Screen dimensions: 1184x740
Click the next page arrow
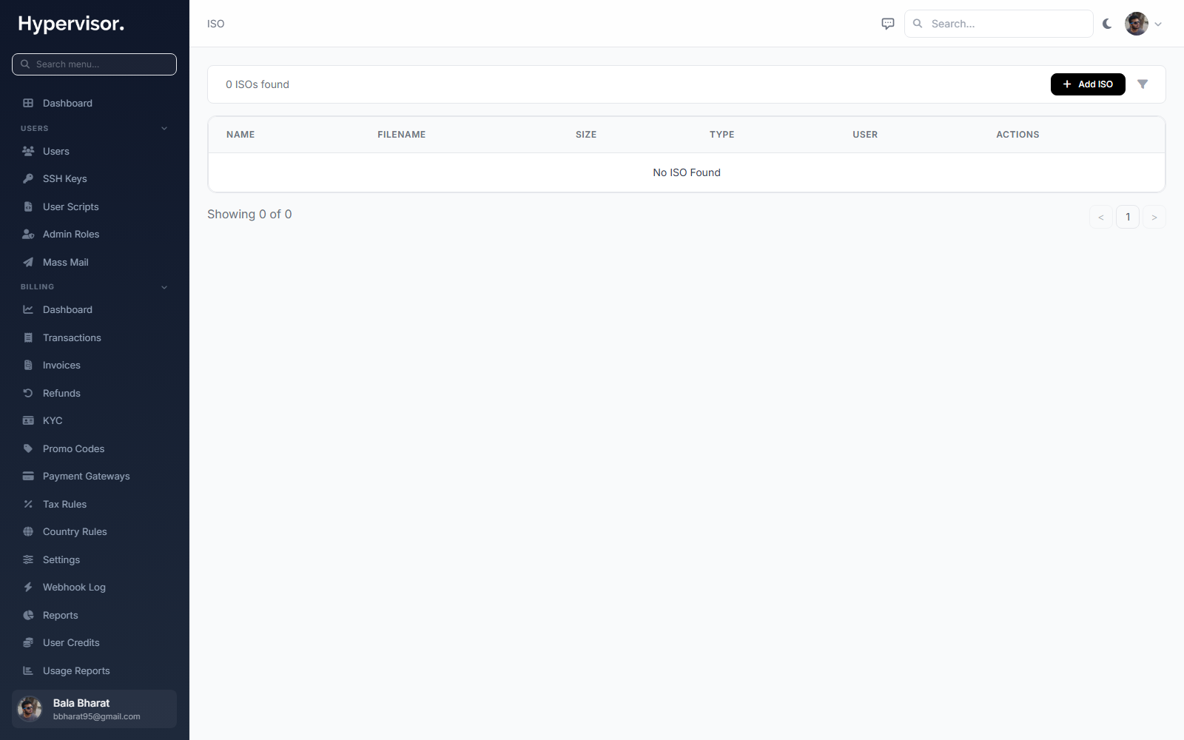[1154, 217]
